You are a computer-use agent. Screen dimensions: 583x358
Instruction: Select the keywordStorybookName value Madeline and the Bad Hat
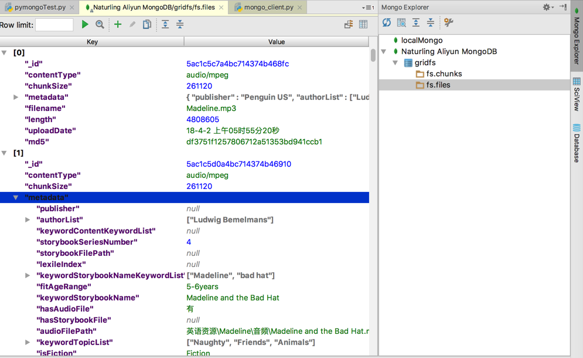click(x=233, y=298)
